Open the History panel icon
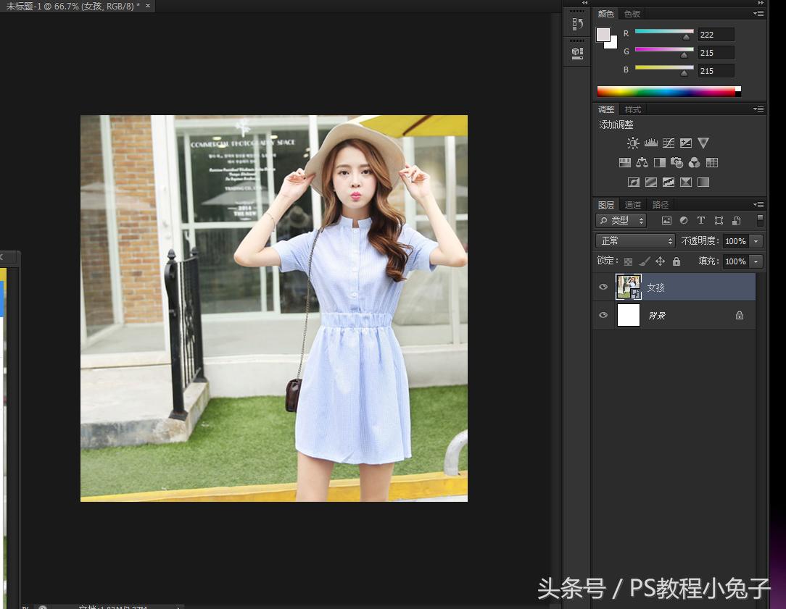Screen dimensions: 786x609 pyautogui.click(x=577, y=23)
